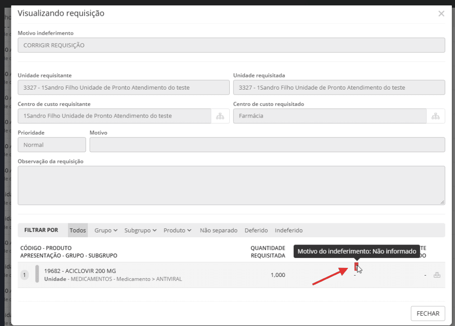Filter by Deferido items
This screenshot has width=455, height=326.
coord(256,230)
